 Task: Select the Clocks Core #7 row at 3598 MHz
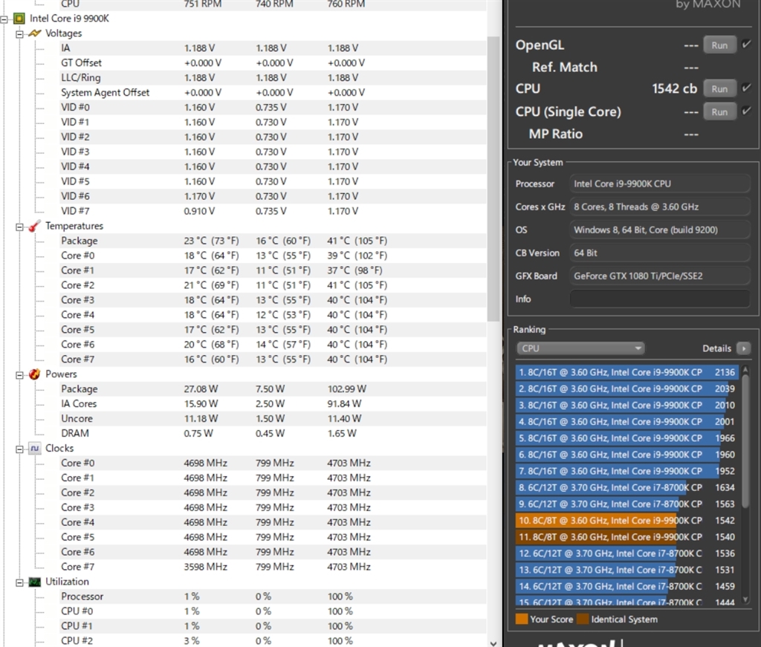coord(272,567)
